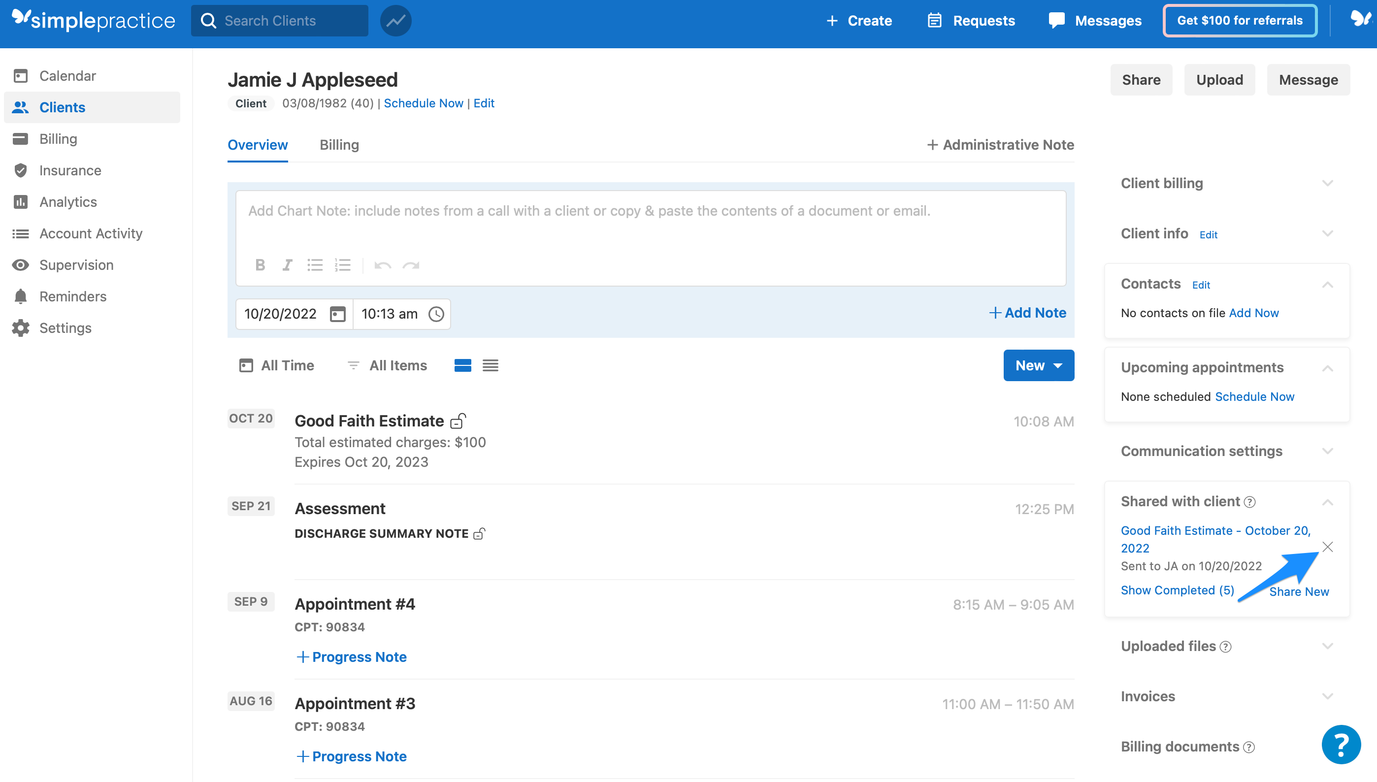Click Edit next to client header
The width and height of the screenshot is (1377, 782).
click(x=483, y=103)
